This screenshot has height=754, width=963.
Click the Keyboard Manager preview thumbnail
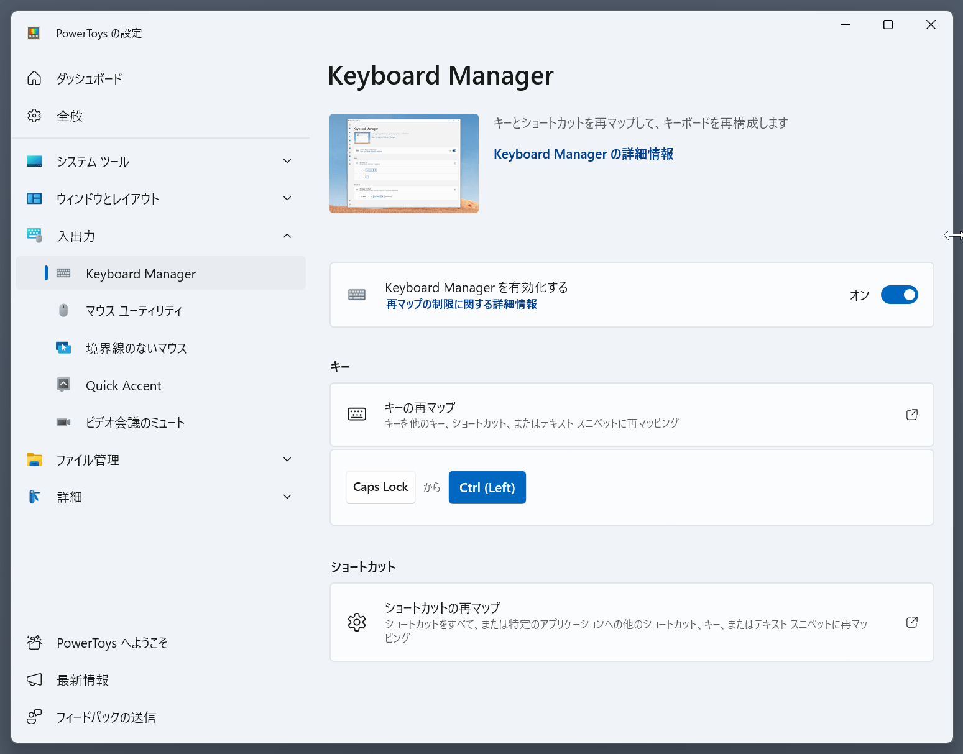[x=404, y=163]
